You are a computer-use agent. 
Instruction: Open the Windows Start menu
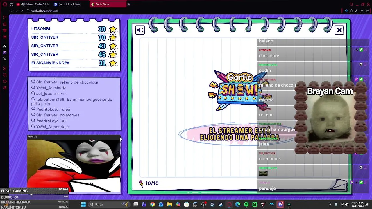click(83, 204)
